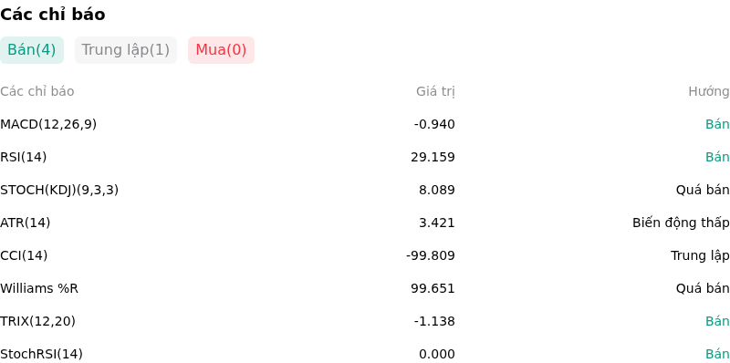This screenshot has height=363, width=730.
Task: Open the RSI(14) indicator row
Action: tap(365, 157)
